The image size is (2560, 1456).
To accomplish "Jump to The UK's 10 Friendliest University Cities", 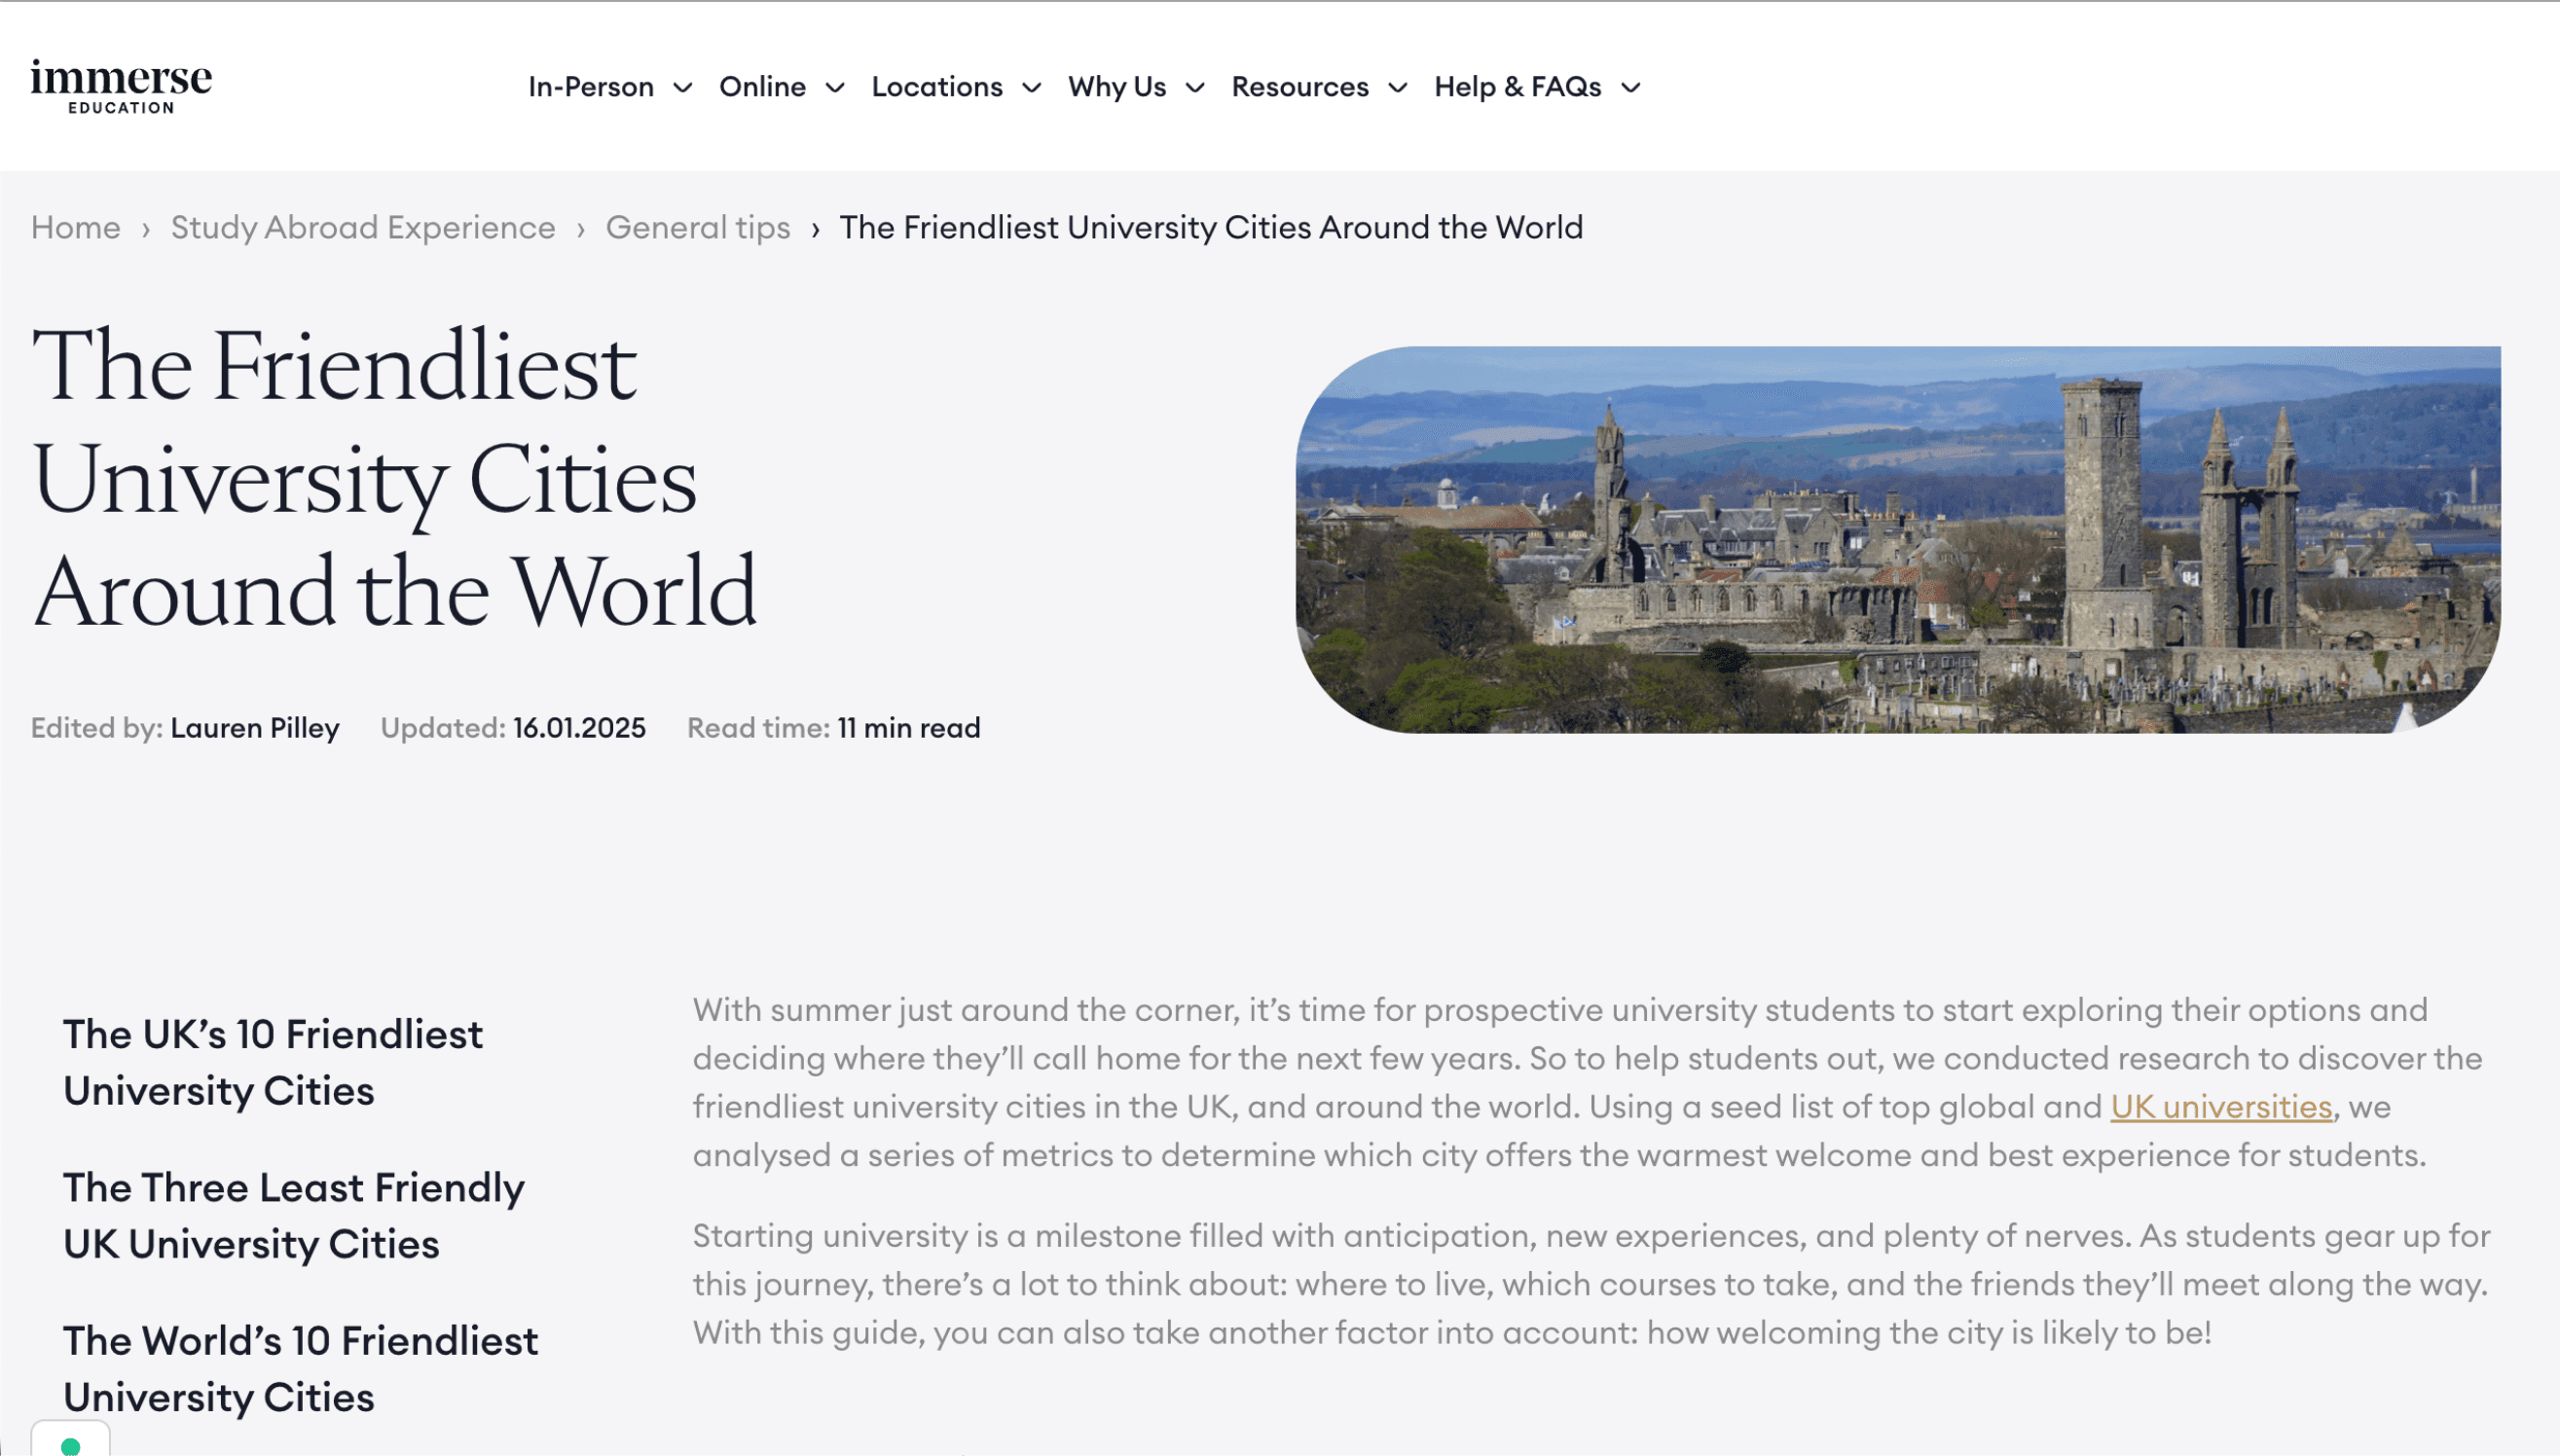I will pyautogui.click(x=273, y=1062).
